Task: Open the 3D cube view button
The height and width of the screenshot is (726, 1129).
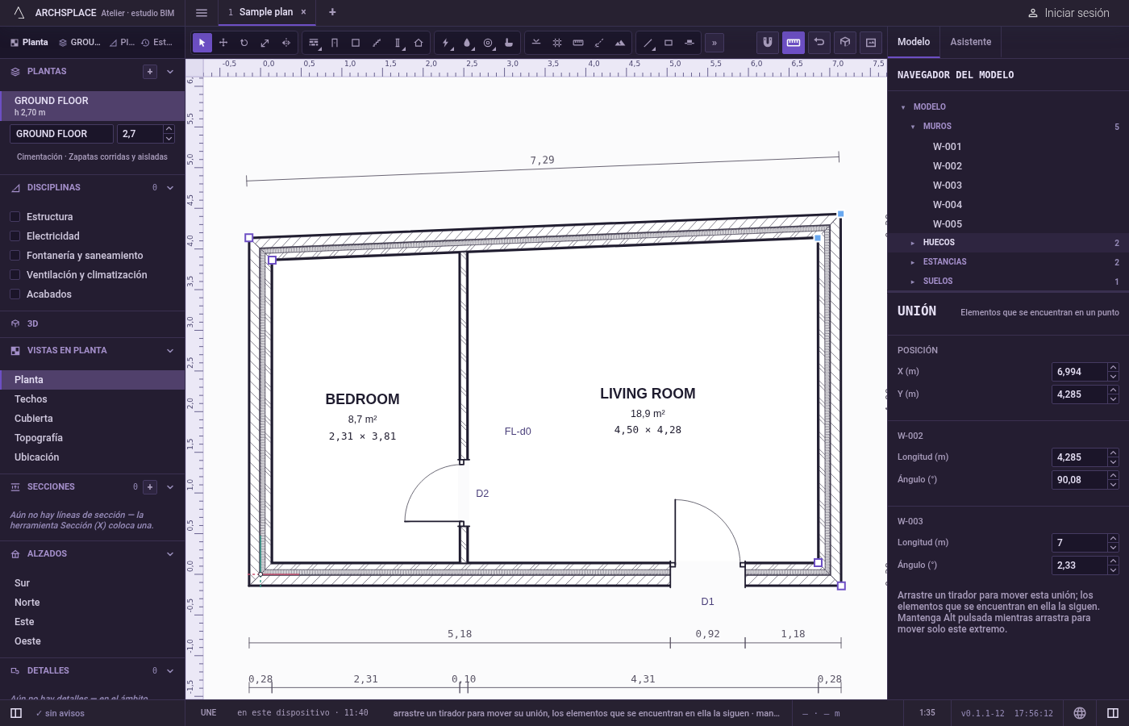Action: (x=845, y=42)
